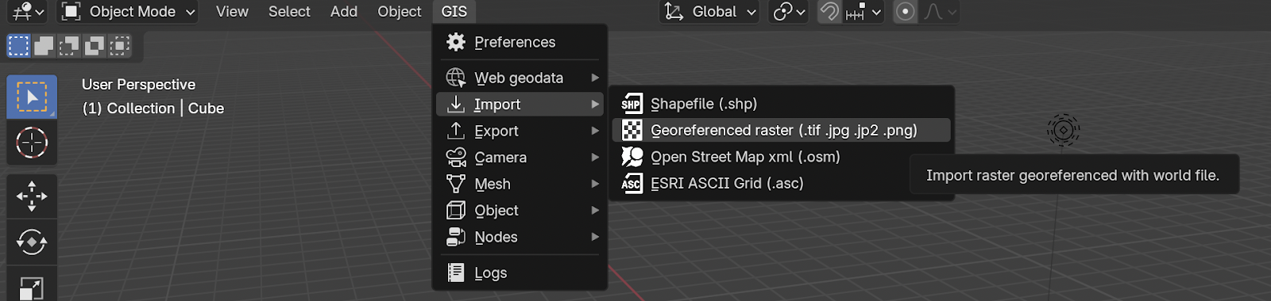Open the editor type selector
This screenshot has height=301, width=1271.
(x=29, y=12)
